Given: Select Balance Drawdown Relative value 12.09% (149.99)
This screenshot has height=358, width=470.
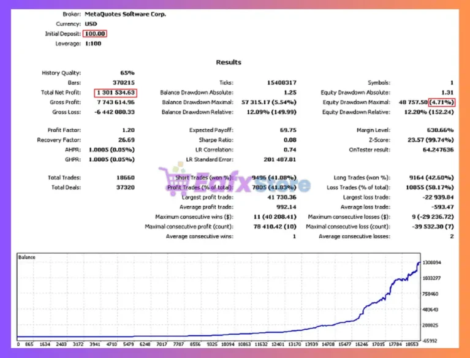Looking at the screenshot, I should 271,112.
